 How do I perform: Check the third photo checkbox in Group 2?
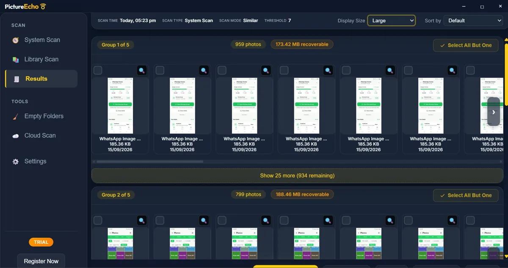(222, 220)
